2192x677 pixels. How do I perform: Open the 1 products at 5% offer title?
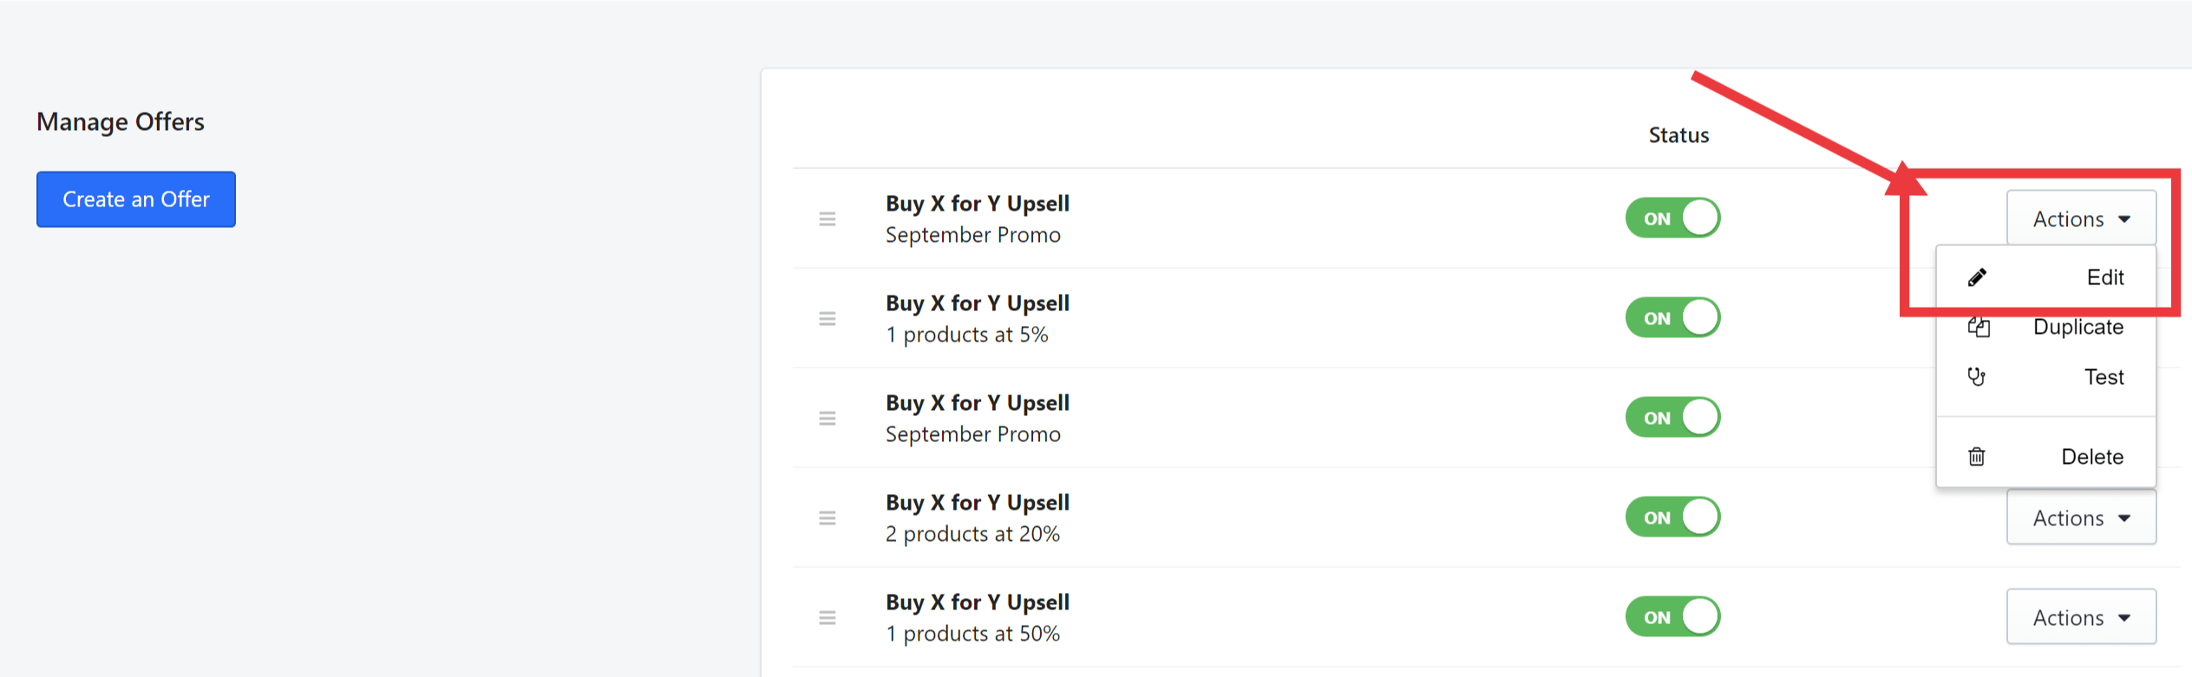[x=977, y=303]
